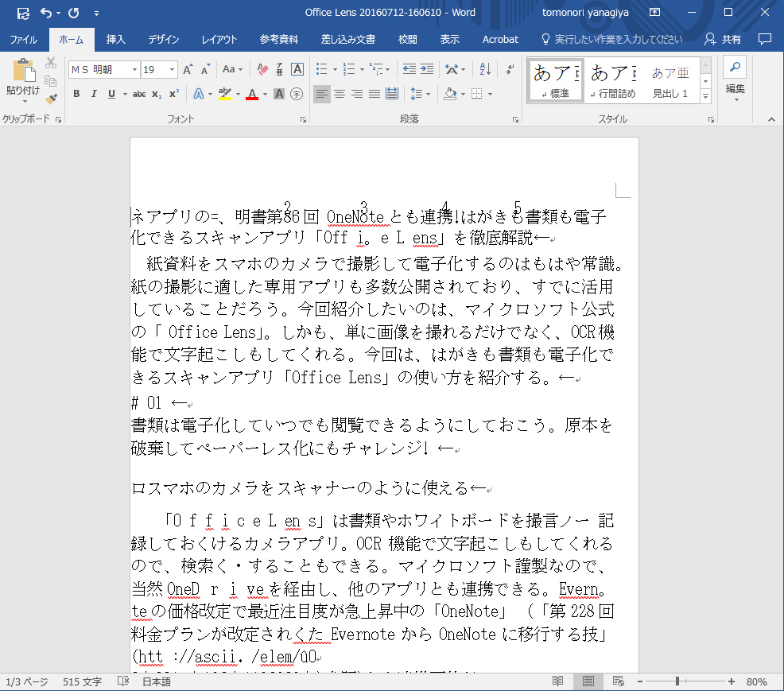
Task: Expand the Styles gallery more arrow
Action: [x=705, y=95]
